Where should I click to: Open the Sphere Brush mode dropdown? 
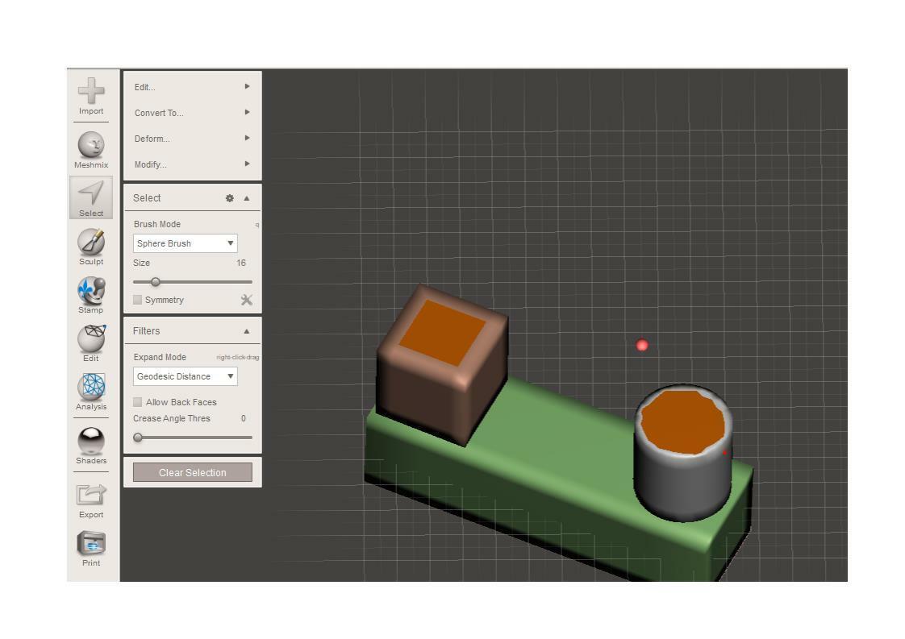pos(185,243)
